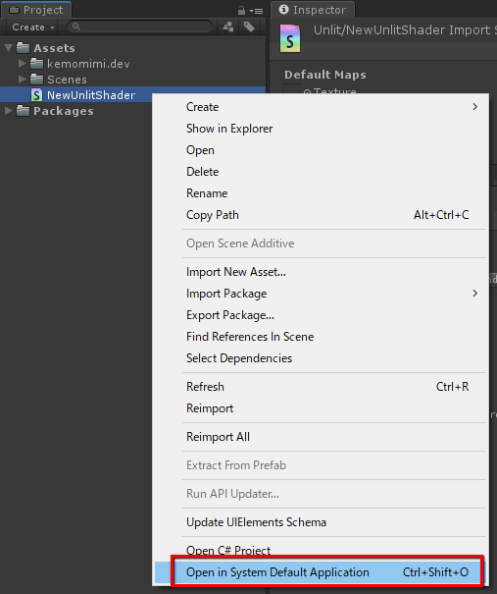Open the Create dropdown in Project panel

[33, 27]
